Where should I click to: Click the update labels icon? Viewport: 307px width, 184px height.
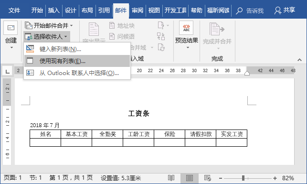[161, 47]
